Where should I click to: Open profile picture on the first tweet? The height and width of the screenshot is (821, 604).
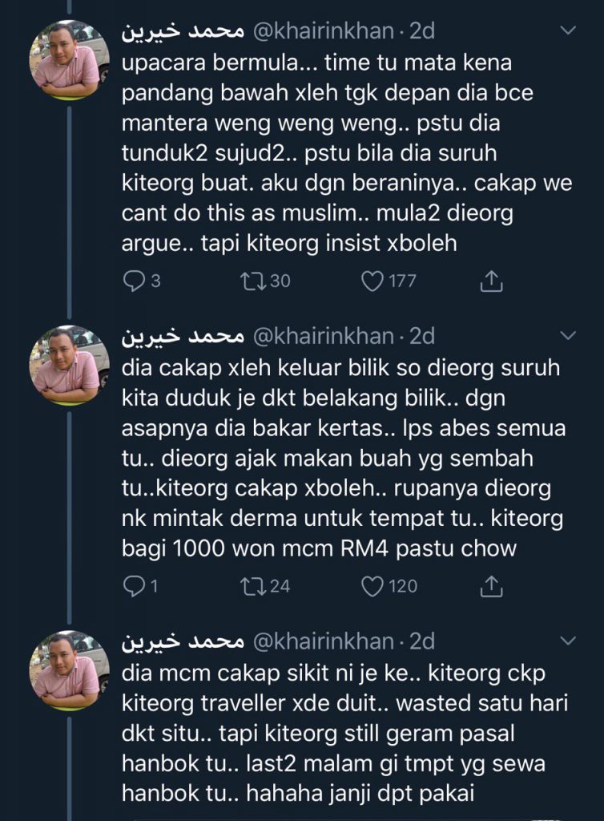(x=70, y=60)
